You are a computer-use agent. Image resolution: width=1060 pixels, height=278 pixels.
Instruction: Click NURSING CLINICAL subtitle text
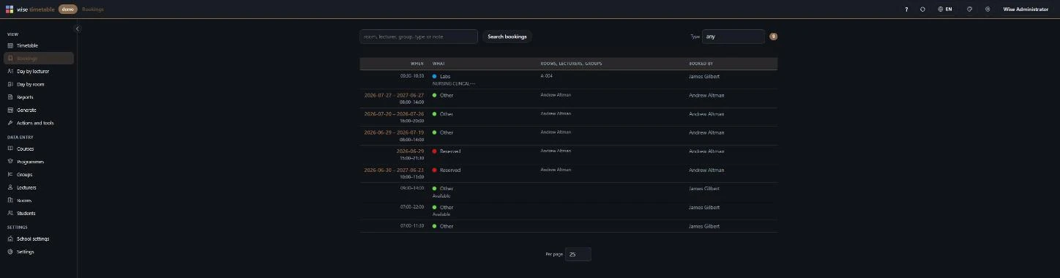tap(454, 83)
